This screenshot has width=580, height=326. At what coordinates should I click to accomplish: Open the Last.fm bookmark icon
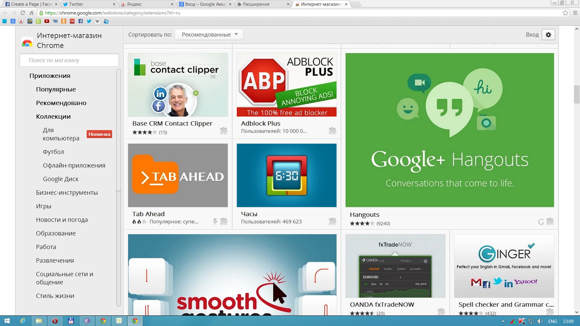(72, 21)
